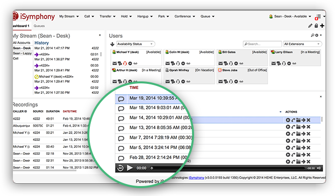Close the My Stream widget
The image size is (335, 196).
100,35
